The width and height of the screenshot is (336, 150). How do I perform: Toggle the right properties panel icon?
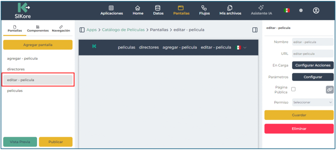255,30
